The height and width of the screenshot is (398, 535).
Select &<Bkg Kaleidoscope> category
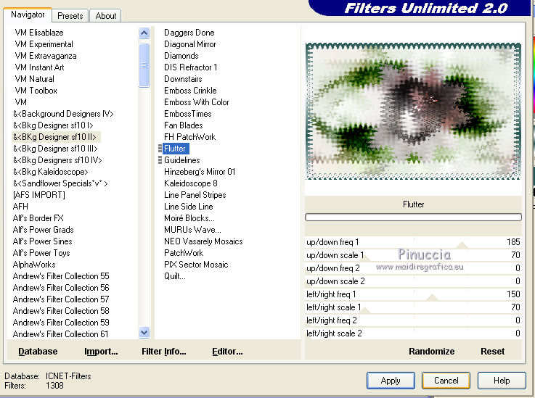(51, 172)
